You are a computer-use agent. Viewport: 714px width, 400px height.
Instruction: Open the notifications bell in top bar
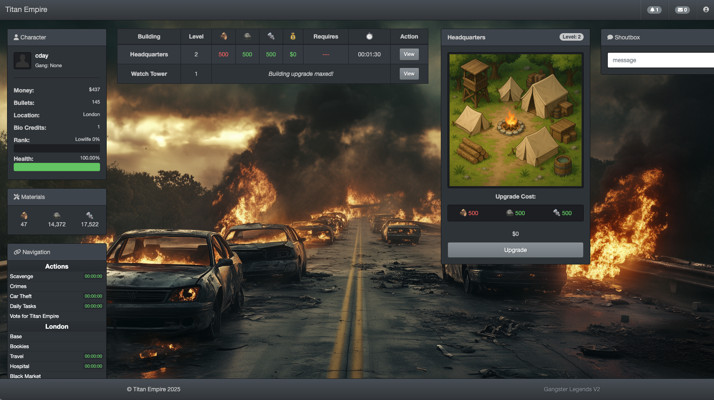pyautogui.click(x=654, y=10)
